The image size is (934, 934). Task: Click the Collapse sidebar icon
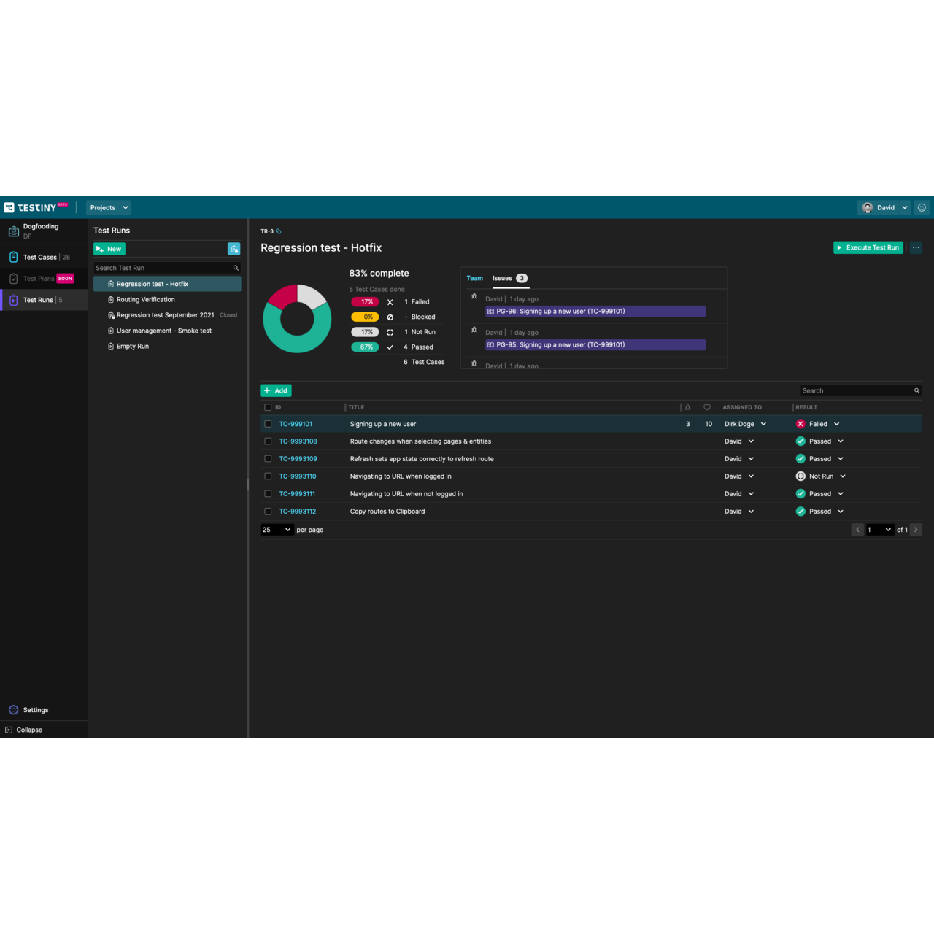[9, 730]
